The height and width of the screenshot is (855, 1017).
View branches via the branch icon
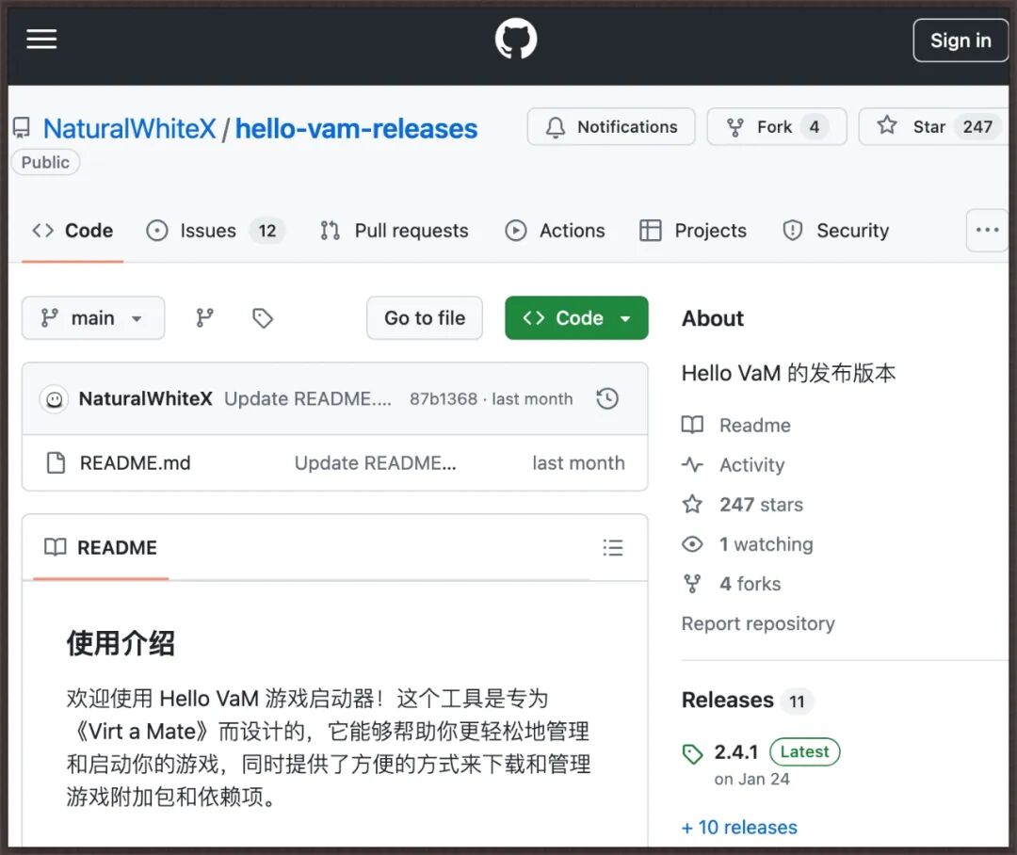205,318
